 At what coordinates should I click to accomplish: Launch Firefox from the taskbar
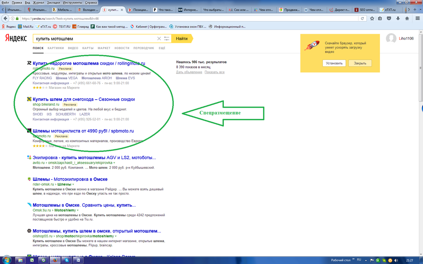[55, 260]
